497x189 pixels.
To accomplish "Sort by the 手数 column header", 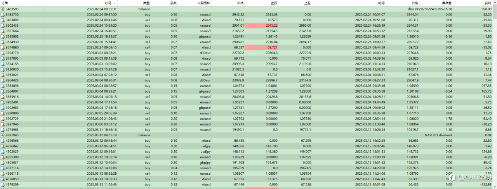I will [x=173, y=3].
